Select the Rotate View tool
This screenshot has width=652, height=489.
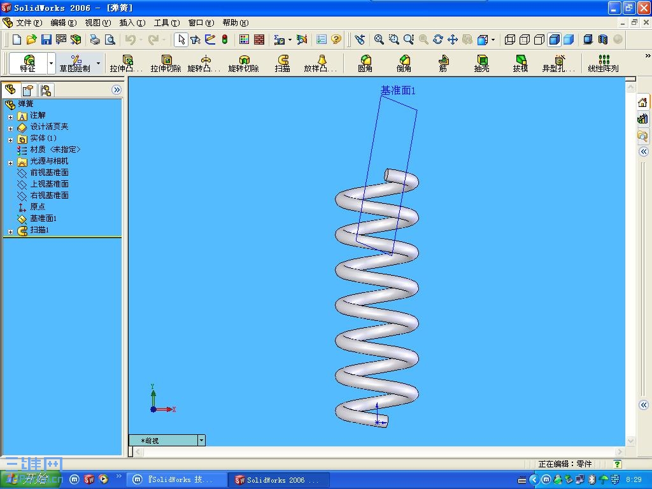pos(438,39)
